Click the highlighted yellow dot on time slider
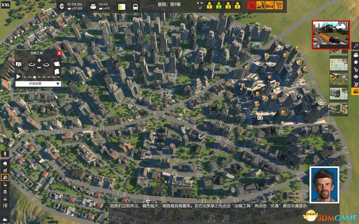The image size is (359, 224). pyautogui.click(x=35, y=77)
